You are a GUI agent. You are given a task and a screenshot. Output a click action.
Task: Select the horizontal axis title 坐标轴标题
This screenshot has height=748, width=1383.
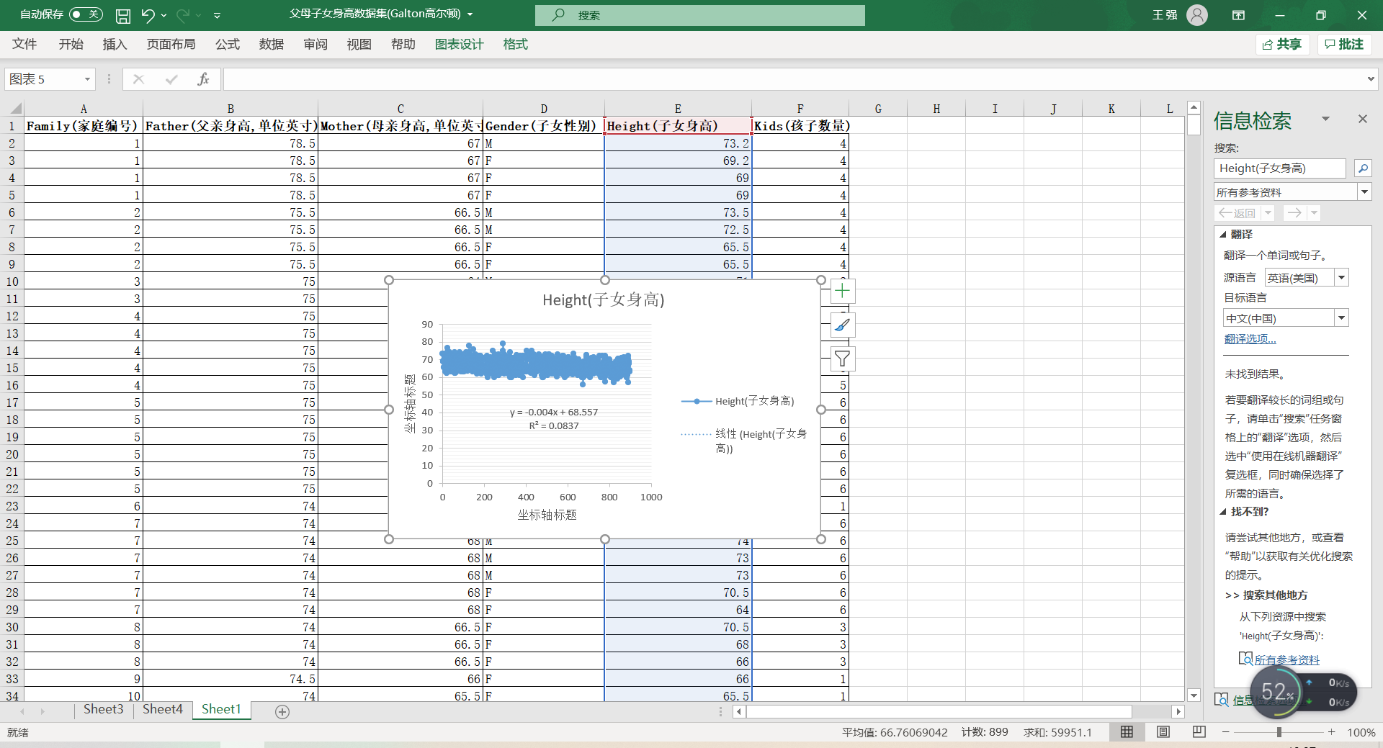coord(547,515)
